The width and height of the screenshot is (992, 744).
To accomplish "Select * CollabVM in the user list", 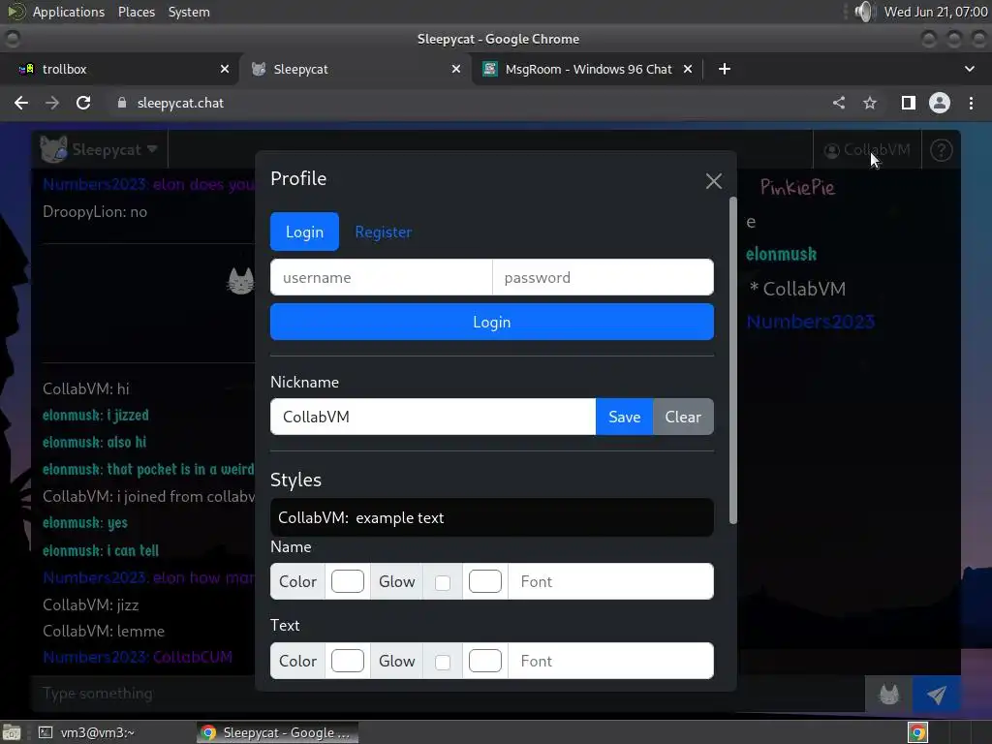I will coord(797,289).
